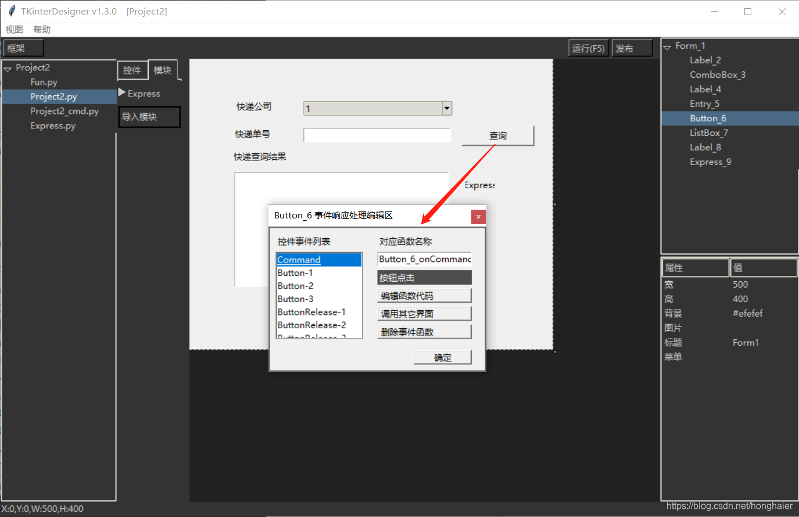Click the 查询 button on the form
799x517 pixels.
(498, 135)
